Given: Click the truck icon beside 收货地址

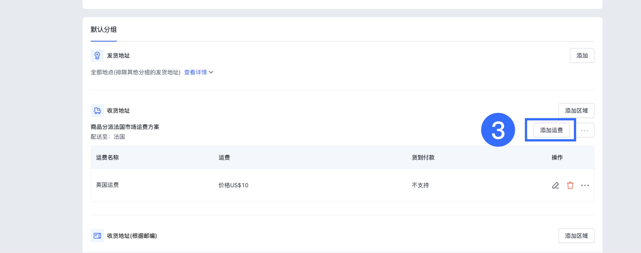Looking at the screenshot, I should [97, 111].
